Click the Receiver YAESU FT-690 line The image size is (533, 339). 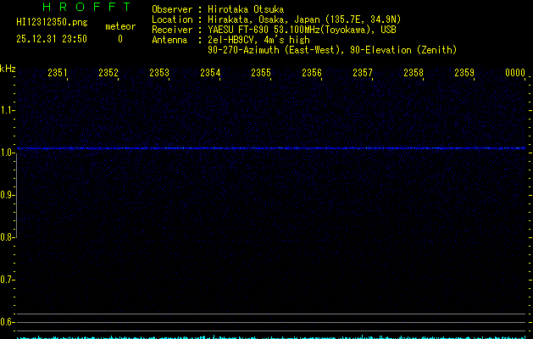288,30
